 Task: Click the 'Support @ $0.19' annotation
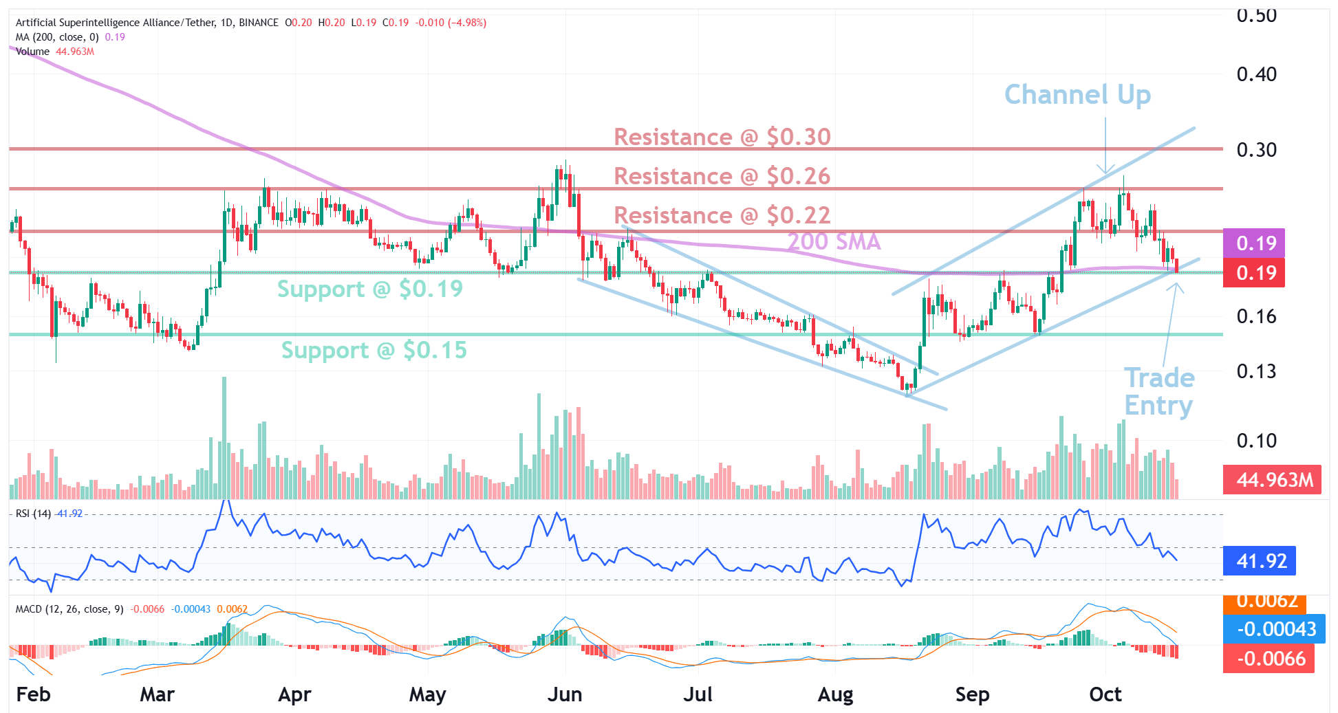pyautogui.click(x=370, y=289)
